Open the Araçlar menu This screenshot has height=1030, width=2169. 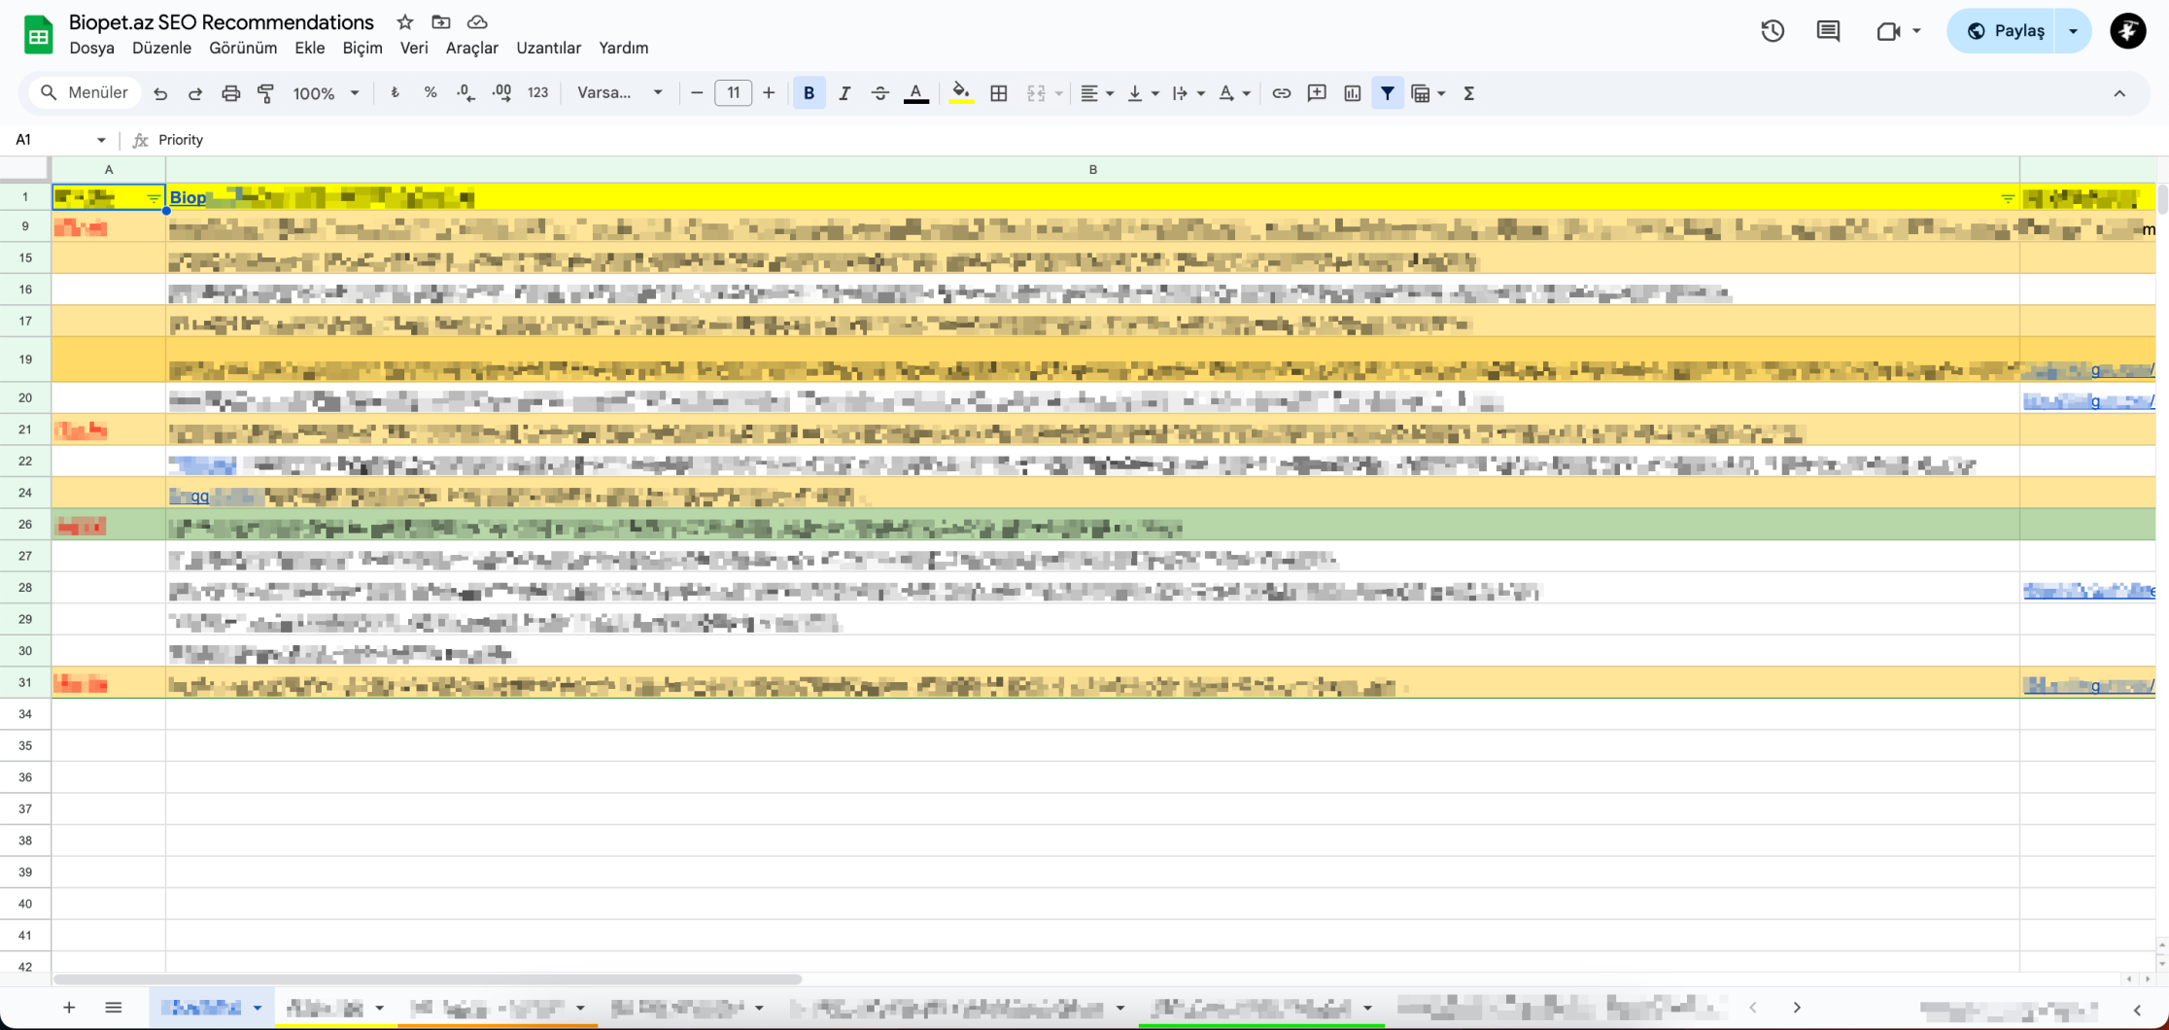coord(471,48)
